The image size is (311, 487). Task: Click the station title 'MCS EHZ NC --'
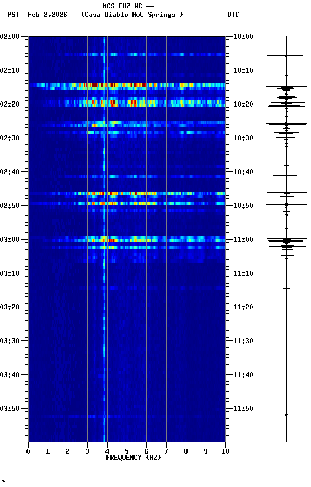(128, 6)
